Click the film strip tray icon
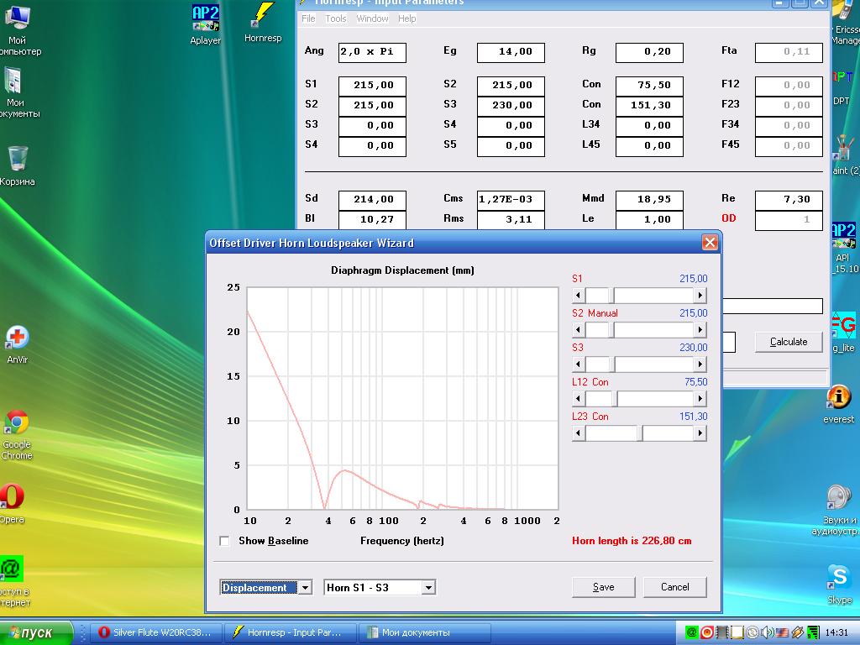The width and height of the screenshot is (860, 645). 722,632
